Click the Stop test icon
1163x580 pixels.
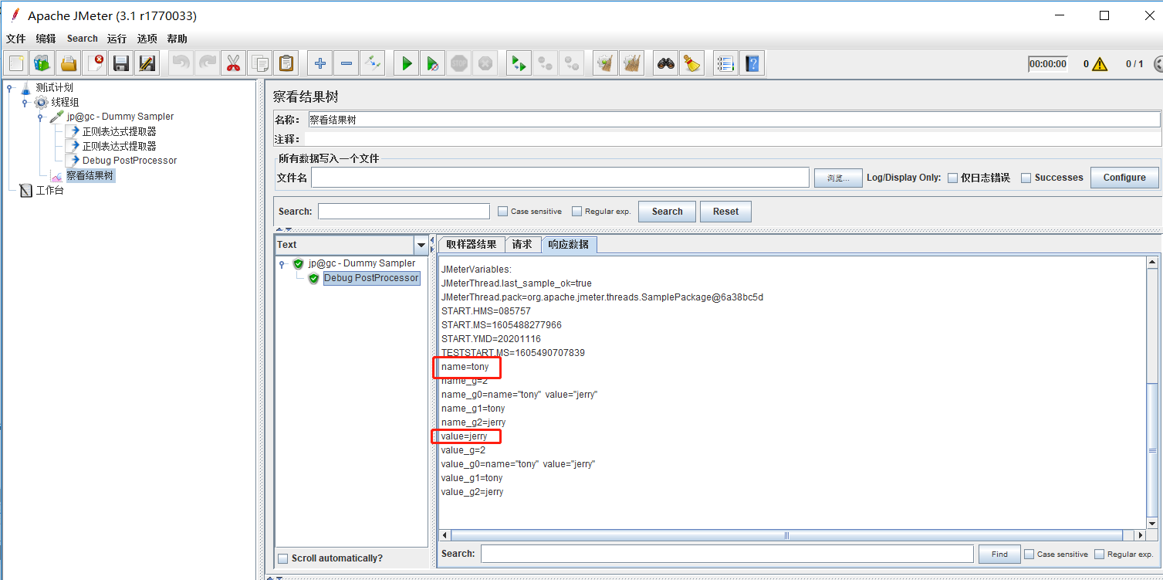coord(459,63)
